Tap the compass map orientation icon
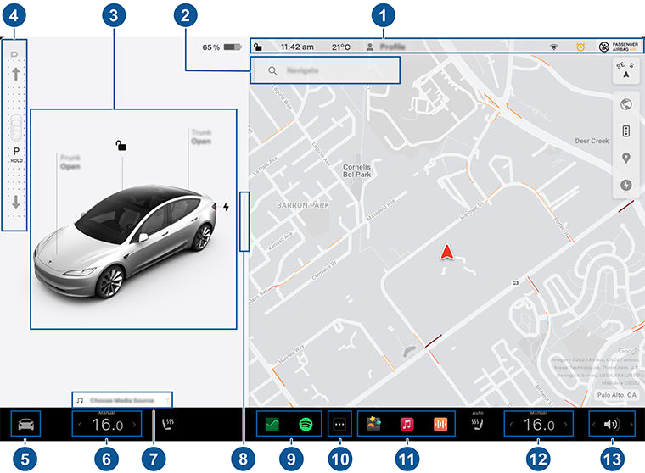Image resolution: width=645 pixels, height=473 pixels. 625,70
